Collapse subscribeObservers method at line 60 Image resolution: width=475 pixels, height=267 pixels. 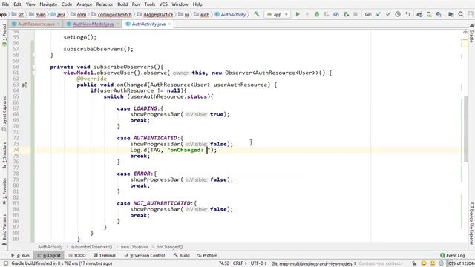pos(34,67)
